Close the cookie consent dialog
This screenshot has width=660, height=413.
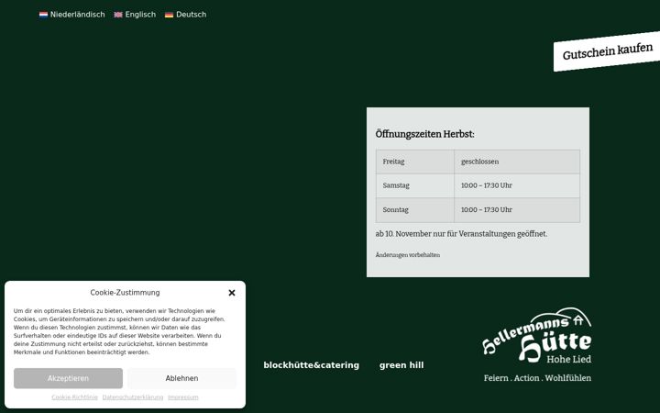pos(232,293)
